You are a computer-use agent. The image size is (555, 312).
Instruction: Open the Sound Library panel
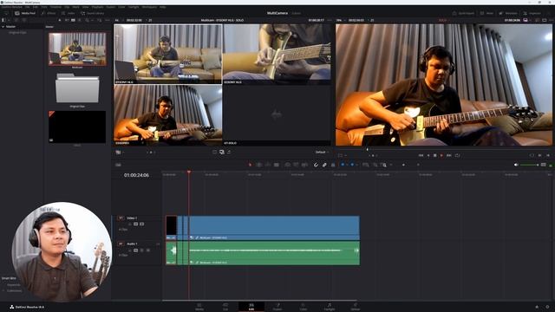(93, 13)
